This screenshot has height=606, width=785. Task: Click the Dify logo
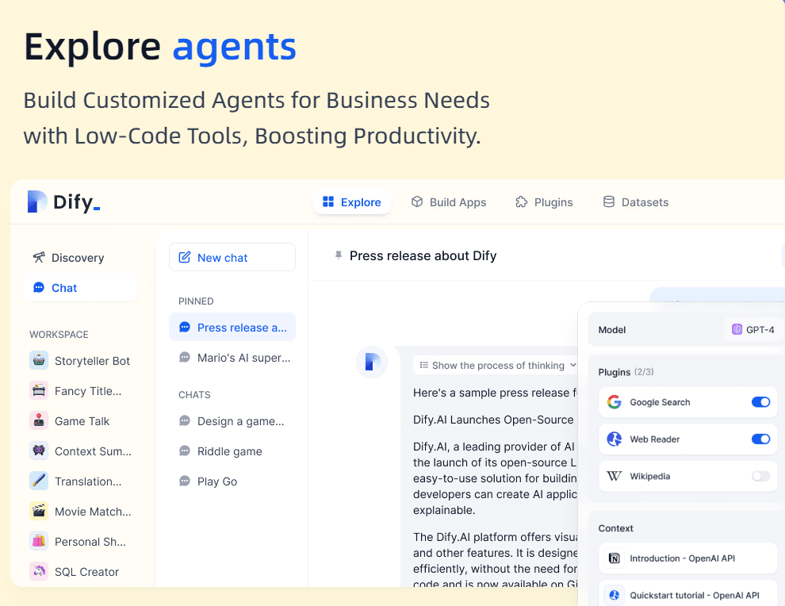click(x=63, y=201)
